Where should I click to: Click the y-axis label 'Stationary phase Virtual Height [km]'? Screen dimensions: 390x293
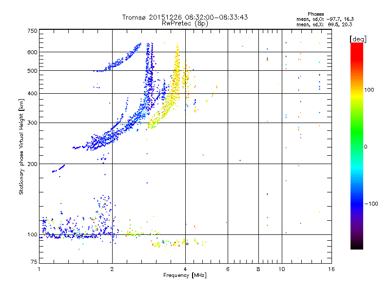tap(21, 146)
